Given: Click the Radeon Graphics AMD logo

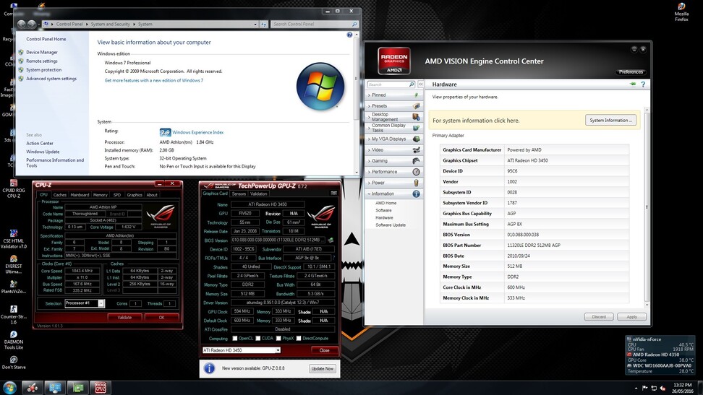Looking at the screenshot, I should click(394, 61).
